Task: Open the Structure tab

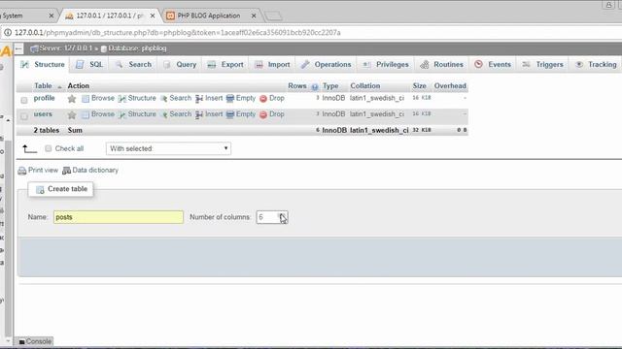Action: click(43, 65)
